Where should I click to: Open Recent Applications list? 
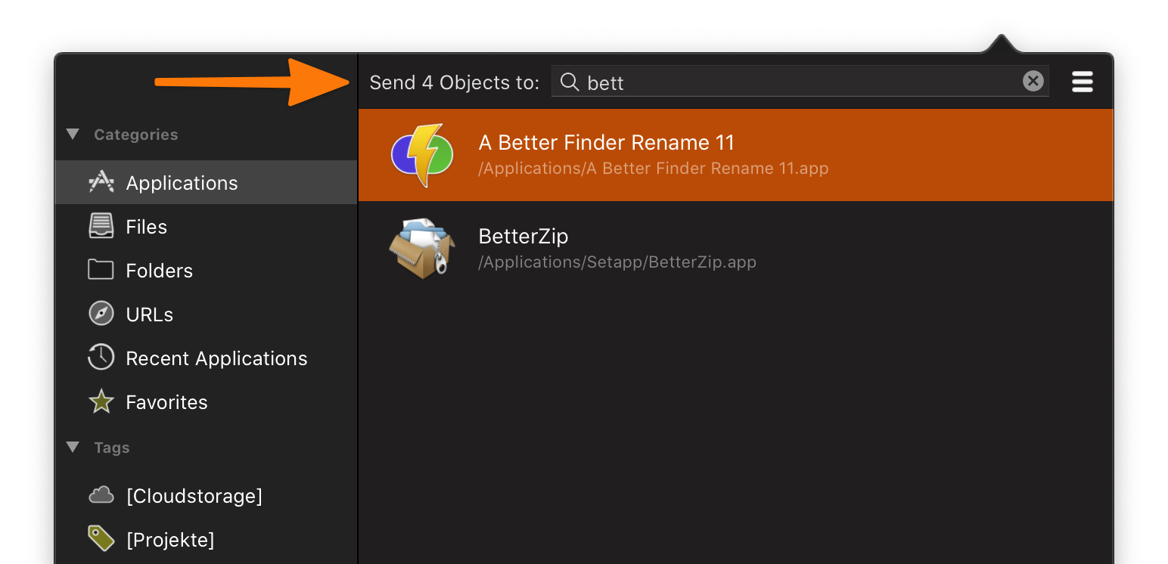coord(206,358)
